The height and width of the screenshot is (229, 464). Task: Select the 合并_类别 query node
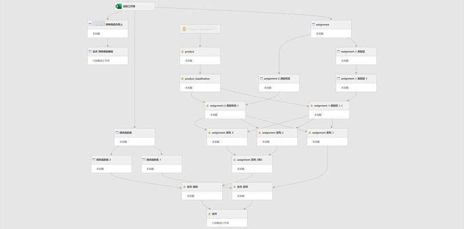click(x=202, y=191)
